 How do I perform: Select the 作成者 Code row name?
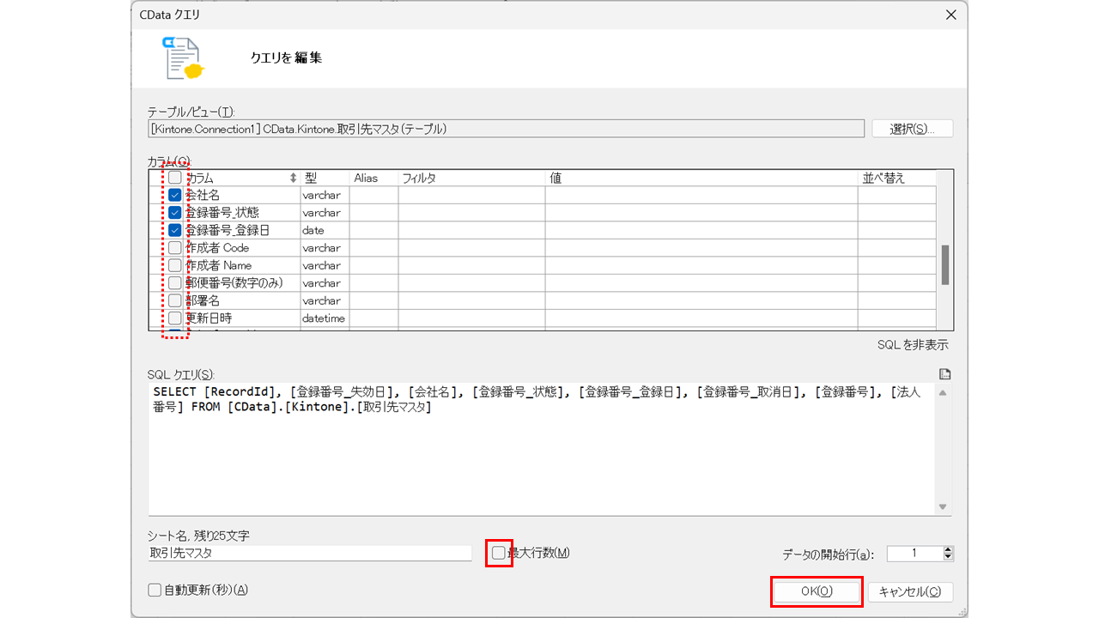tap(218, 248)
